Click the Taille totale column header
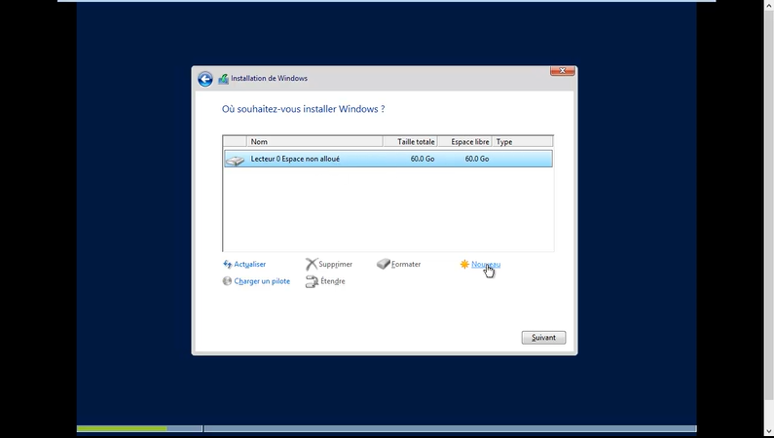774x438 pixels. (x=410, y=142)
